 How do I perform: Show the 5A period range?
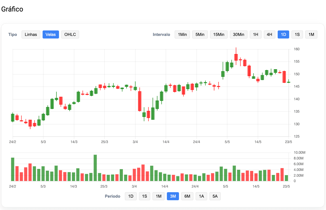click(x=215, y=196)
